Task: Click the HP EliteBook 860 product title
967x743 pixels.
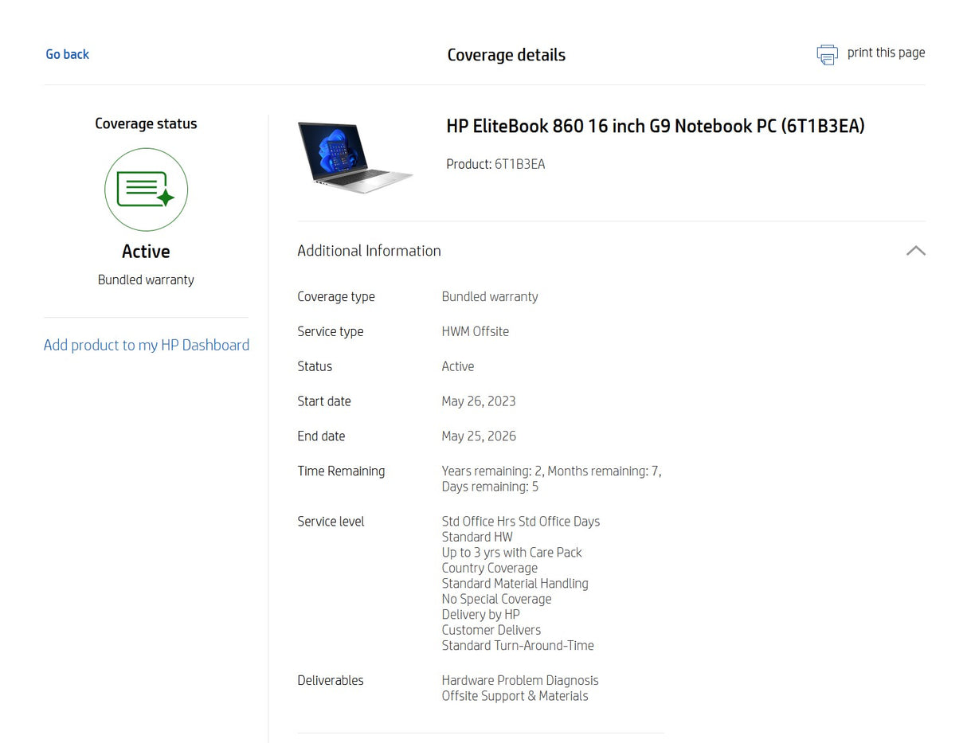Action: pyautogui.click(x=656, y=126)
